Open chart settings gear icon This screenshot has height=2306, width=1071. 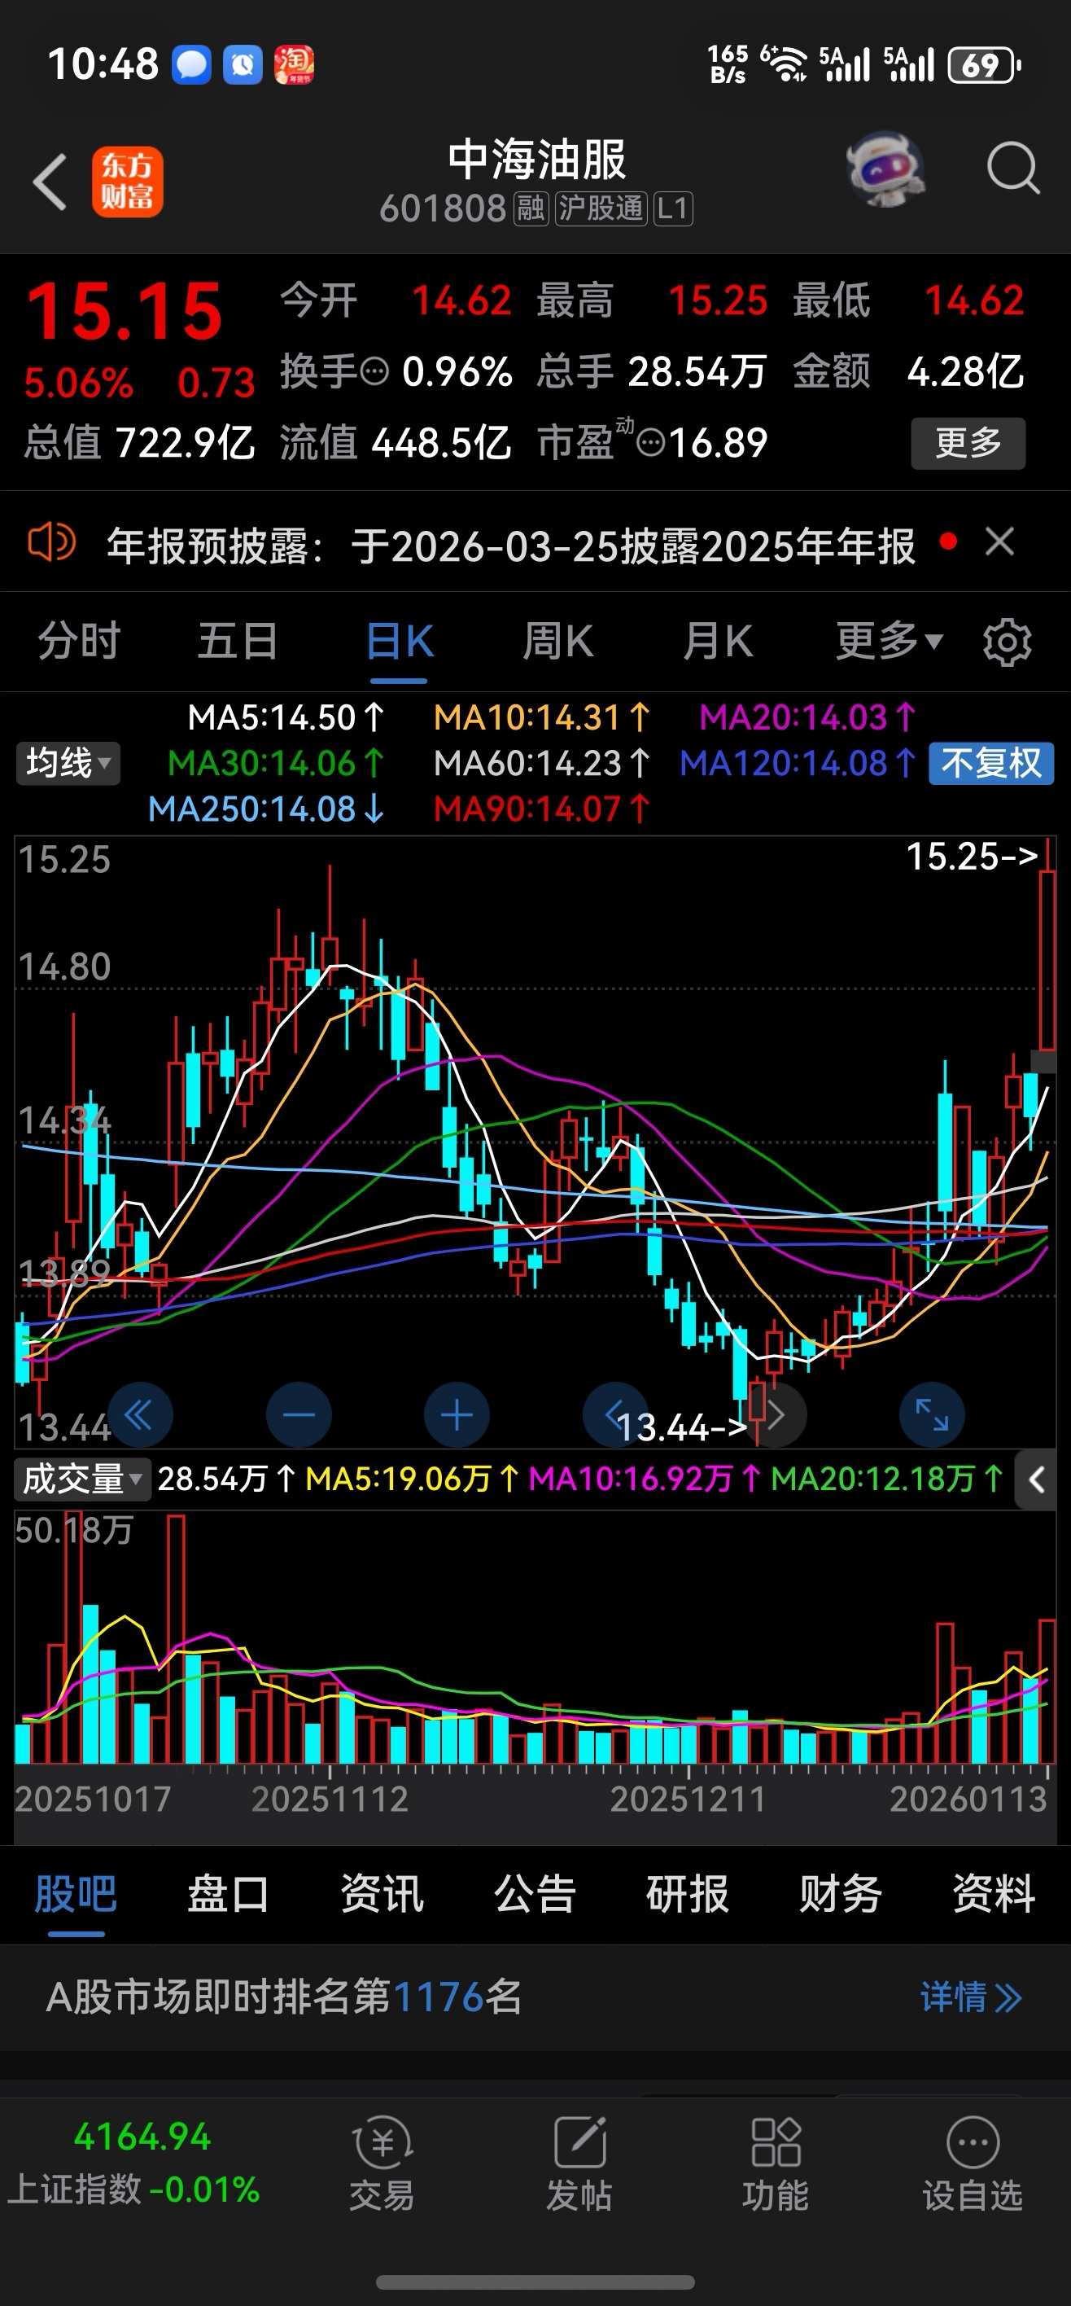[x=1008, y=642]
